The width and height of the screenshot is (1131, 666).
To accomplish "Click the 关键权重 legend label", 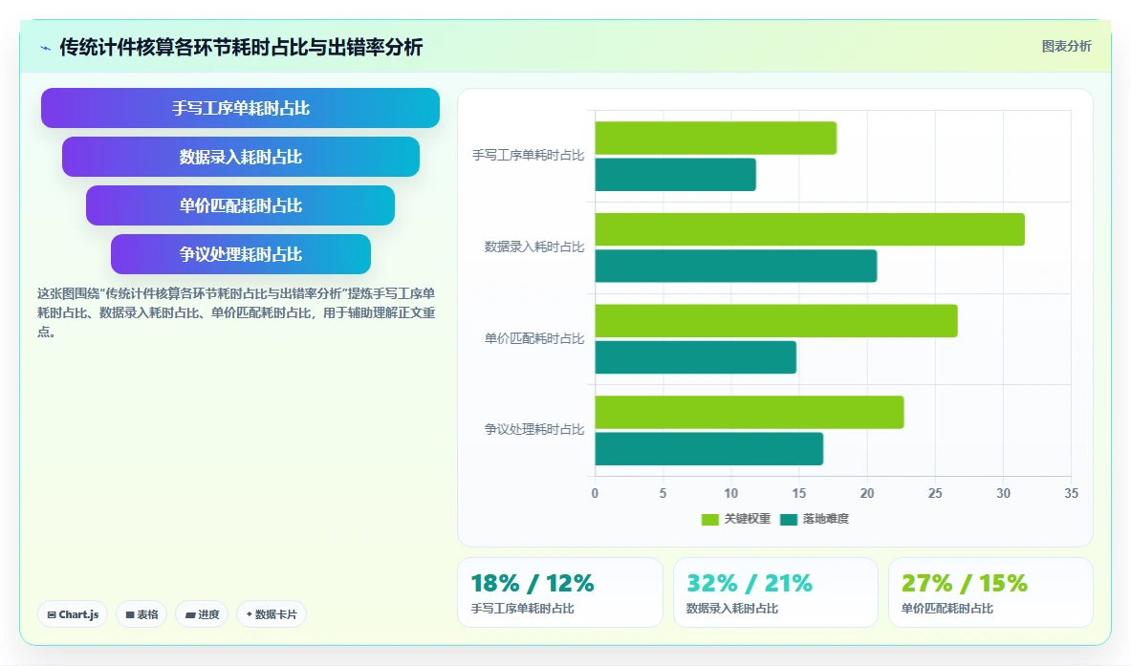I will (x=748, y=519).
